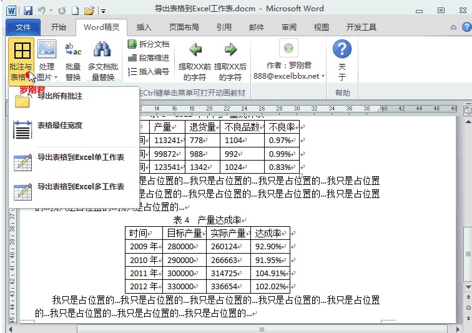
Task: Click the vertical scrollbar up arrow
Action: tap(468, 122)
